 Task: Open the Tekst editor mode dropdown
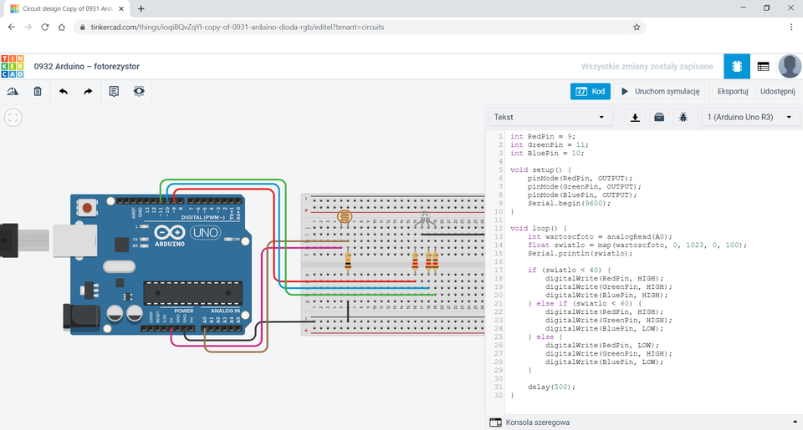click(x=550, y=117)
